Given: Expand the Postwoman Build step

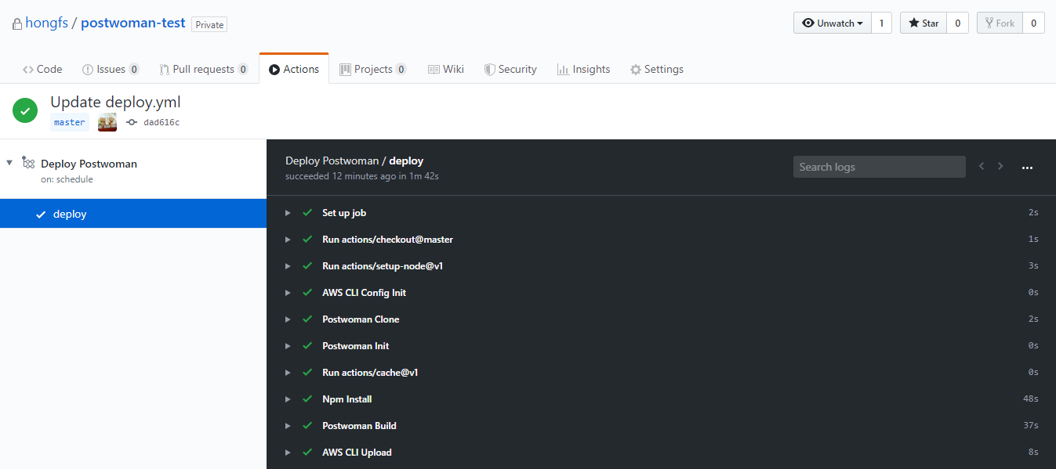Looking at the screenshot, I should (x=288, y=426).
